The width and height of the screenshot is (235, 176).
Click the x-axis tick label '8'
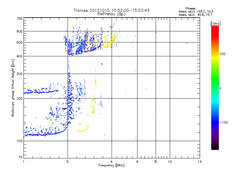pyautogui.click(x=156, y=162)
